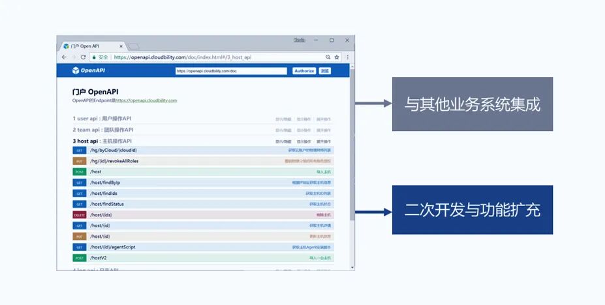Reload the page with the refresh icon

pos(83,57)
